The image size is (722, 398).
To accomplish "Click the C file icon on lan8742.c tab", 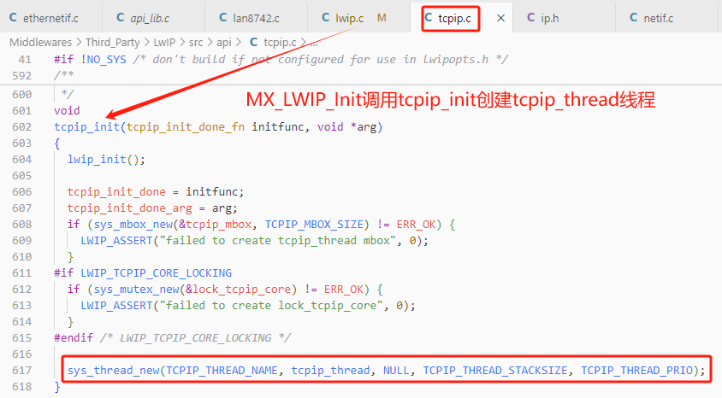I will [x=223, y=17].
